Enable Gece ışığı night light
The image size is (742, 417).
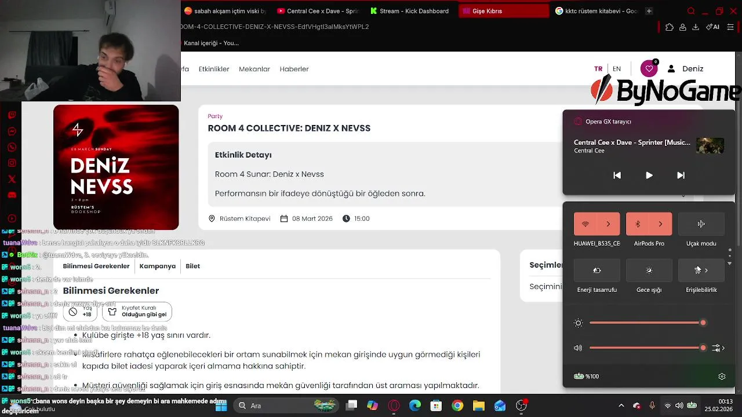click(x=649, y=270)
